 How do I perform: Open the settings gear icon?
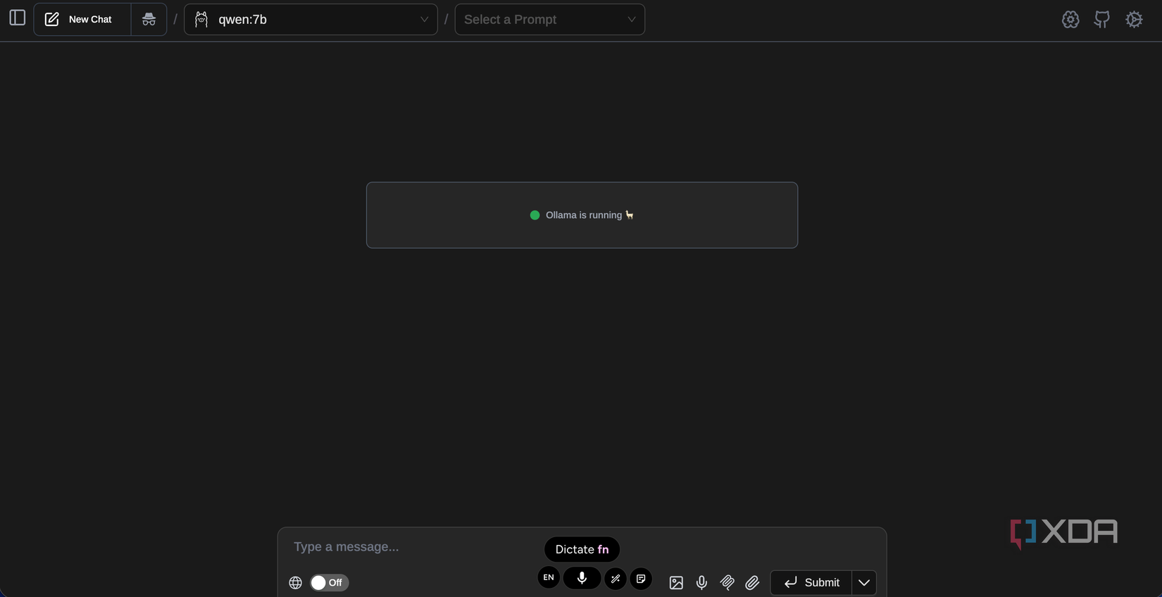[x=1134, y=20]
